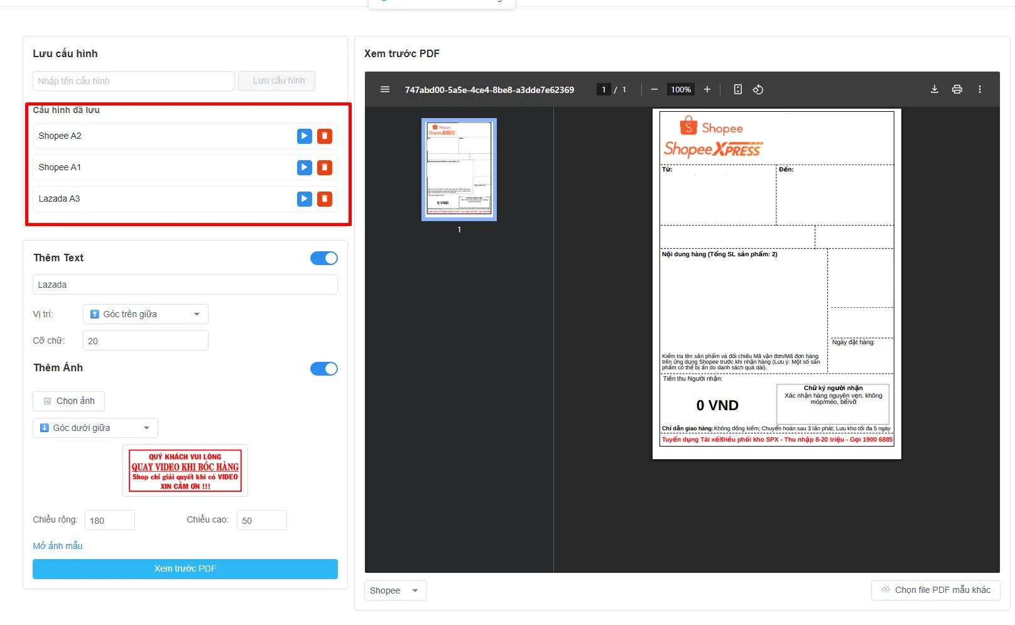The width and height of the screenshot is (1015, 625).
Task: Toggle the Thêm Text switch
Action: (324, 258)
